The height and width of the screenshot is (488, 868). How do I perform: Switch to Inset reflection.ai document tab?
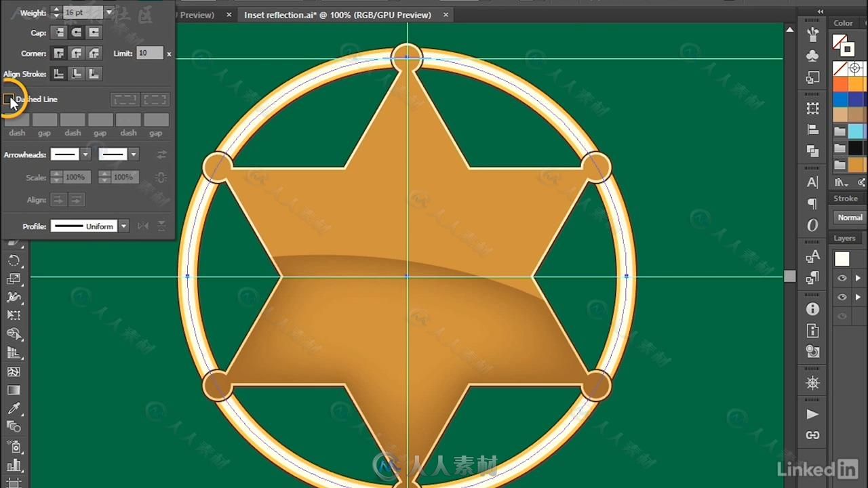pyautogui.click(x=337, y=15)
